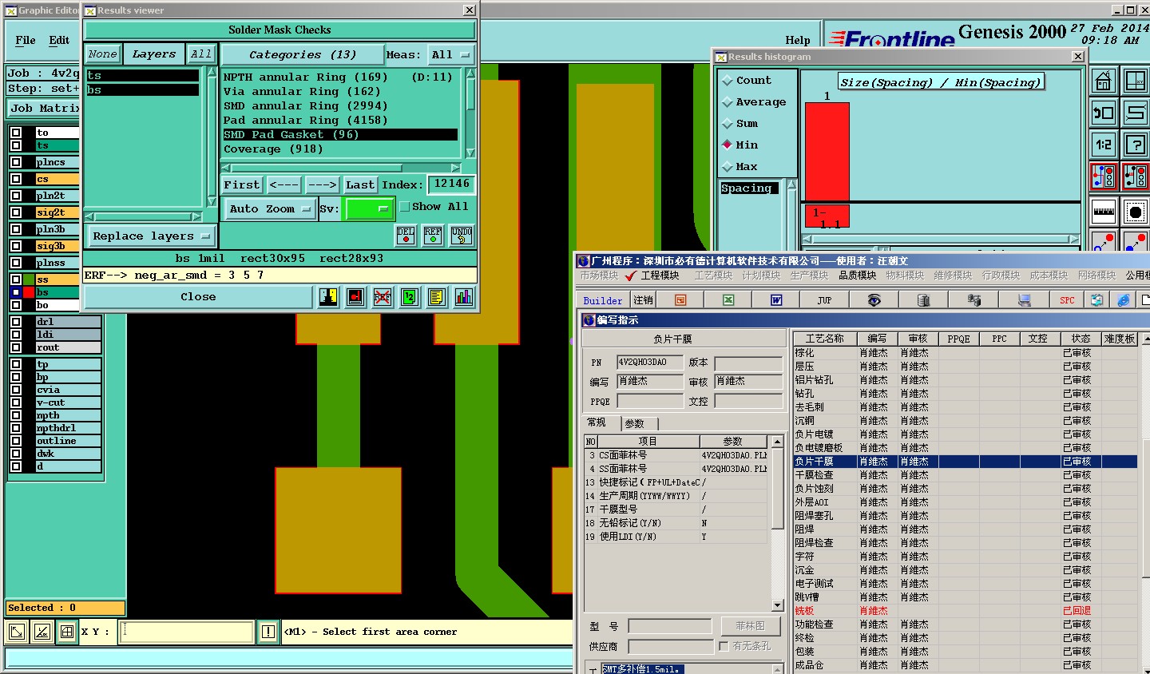Click the ruler measurement icon
This screenshot has height=674, width=1150.
tap(1104, 212)
